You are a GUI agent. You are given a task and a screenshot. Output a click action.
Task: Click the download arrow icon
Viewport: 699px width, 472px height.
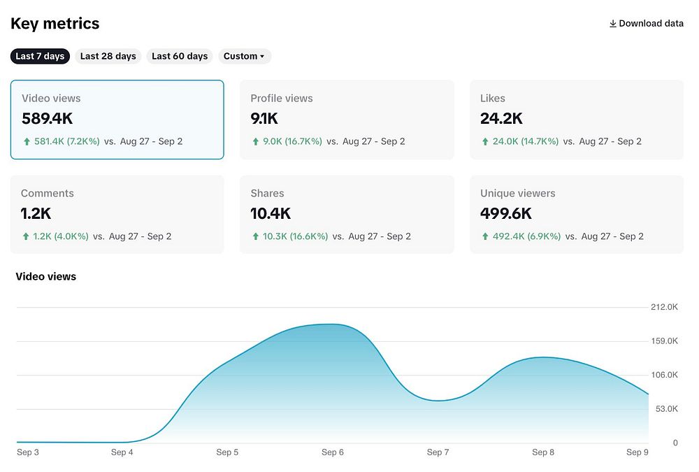point(613,24)
